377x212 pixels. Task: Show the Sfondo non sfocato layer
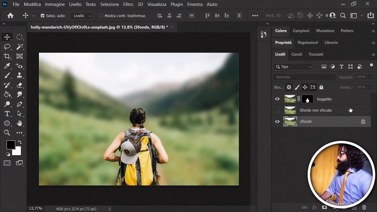coord(277,110)
